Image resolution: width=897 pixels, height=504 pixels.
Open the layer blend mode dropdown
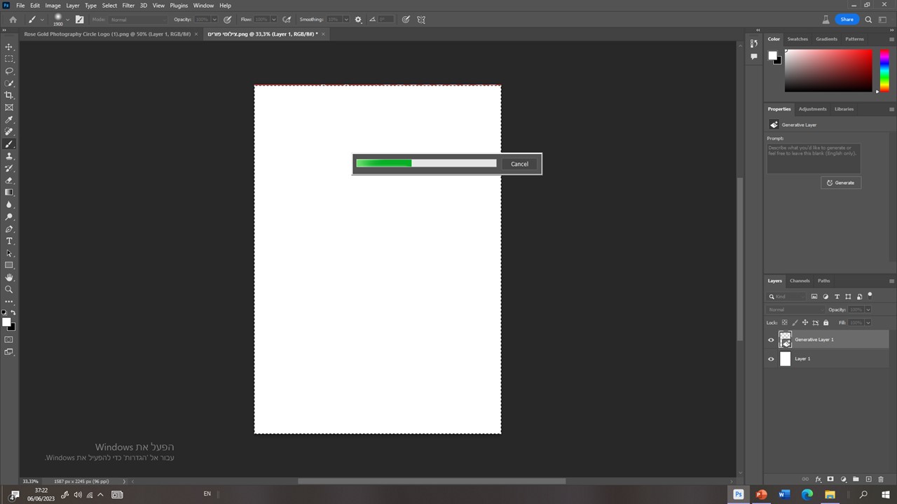coord(795,309)
